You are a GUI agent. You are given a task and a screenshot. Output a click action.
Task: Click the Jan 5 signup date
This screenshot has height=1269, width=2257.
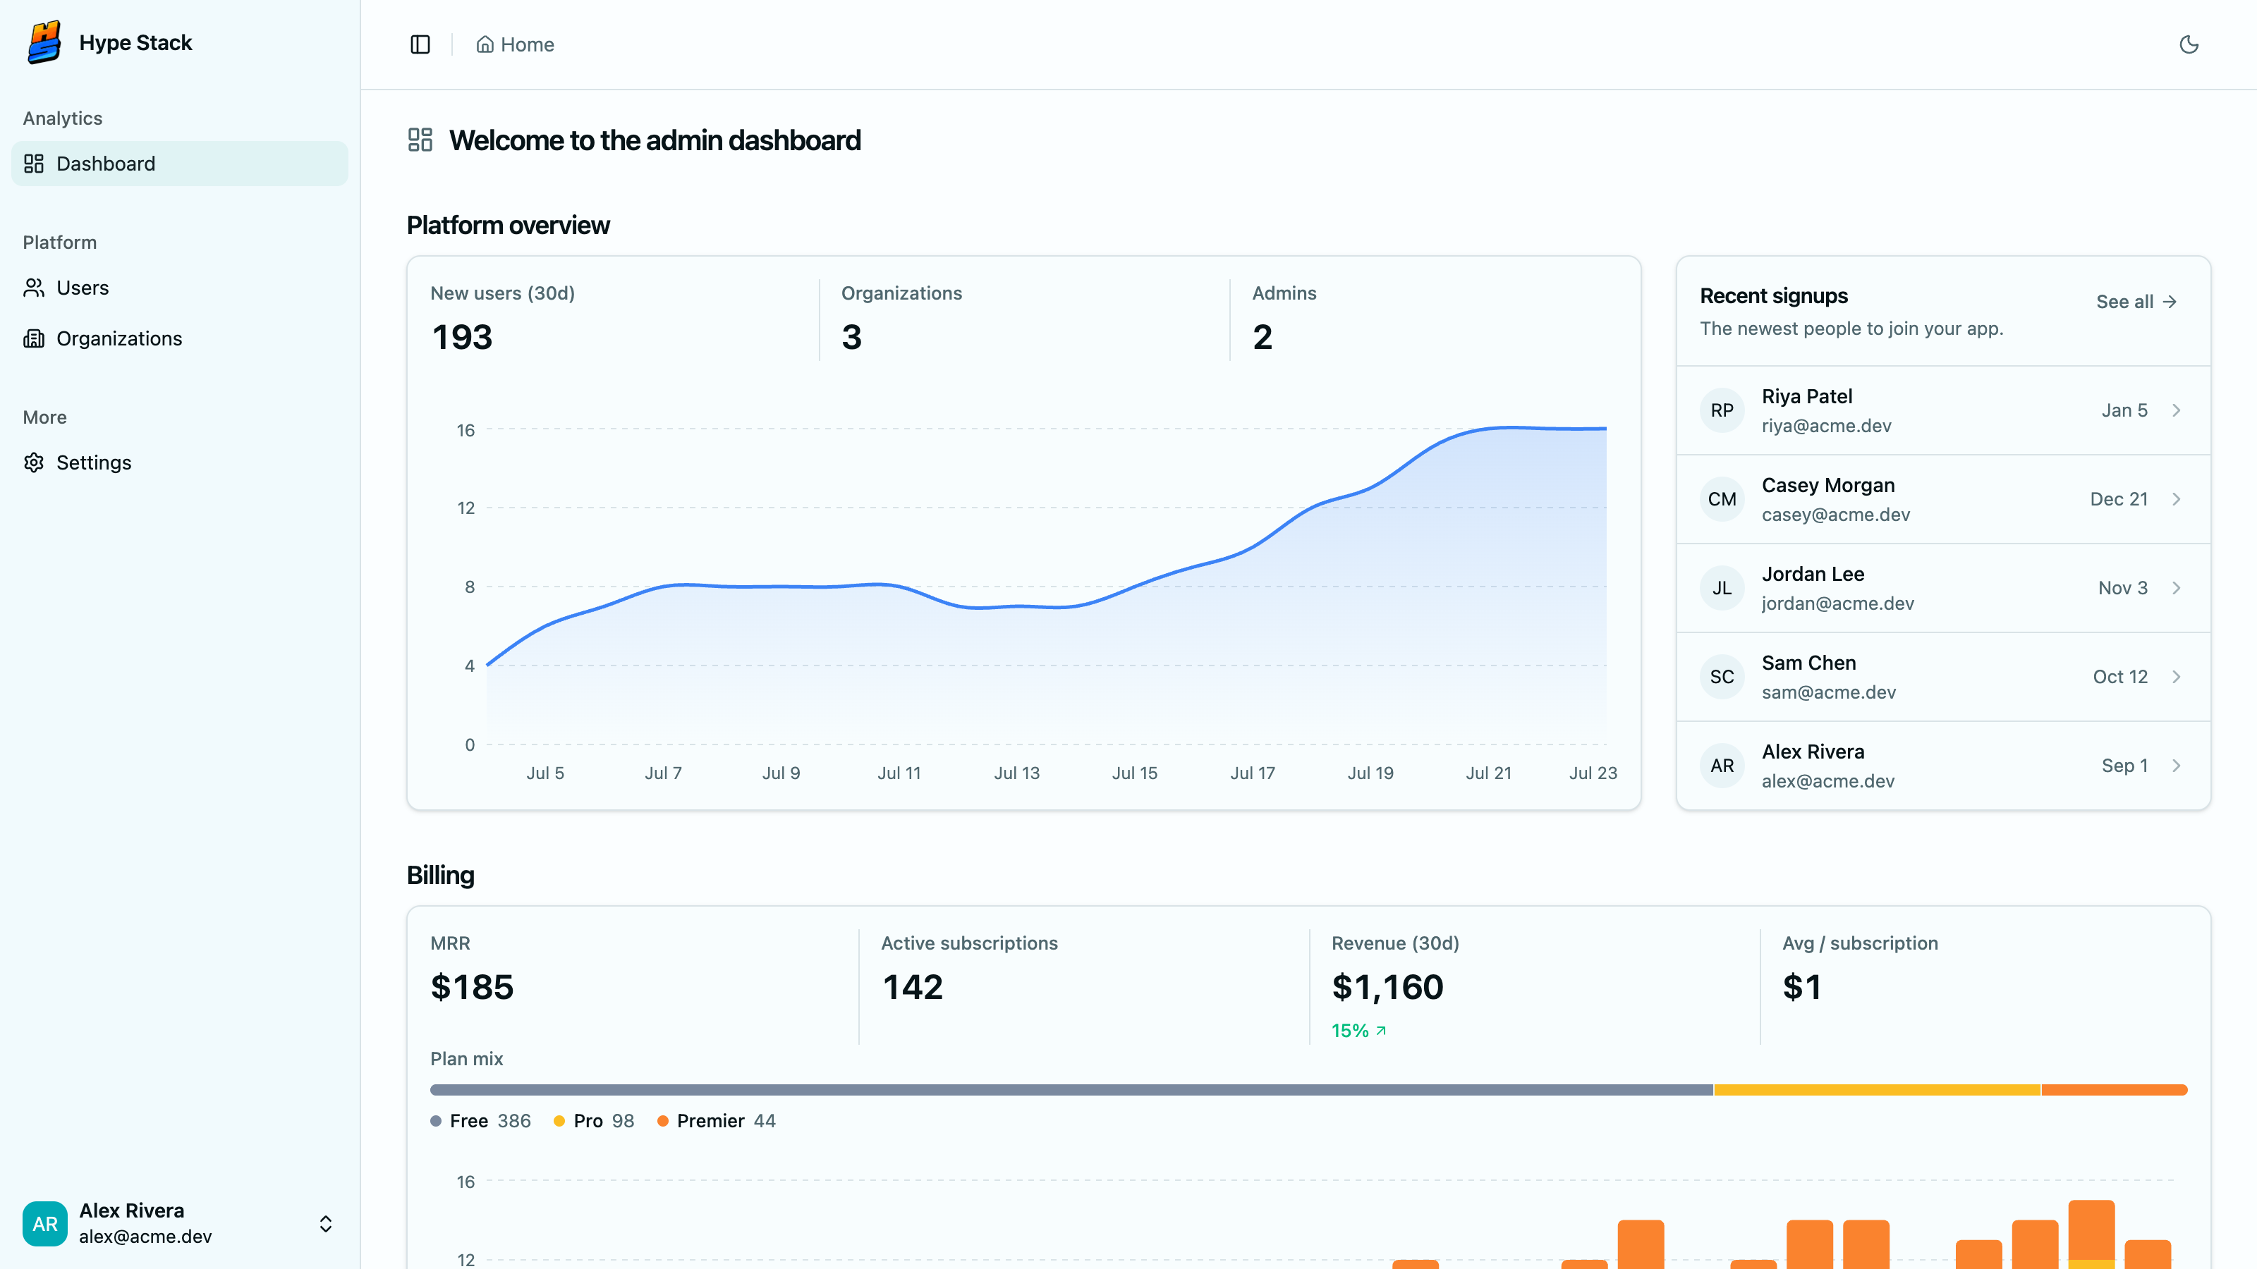[2124, 411]
